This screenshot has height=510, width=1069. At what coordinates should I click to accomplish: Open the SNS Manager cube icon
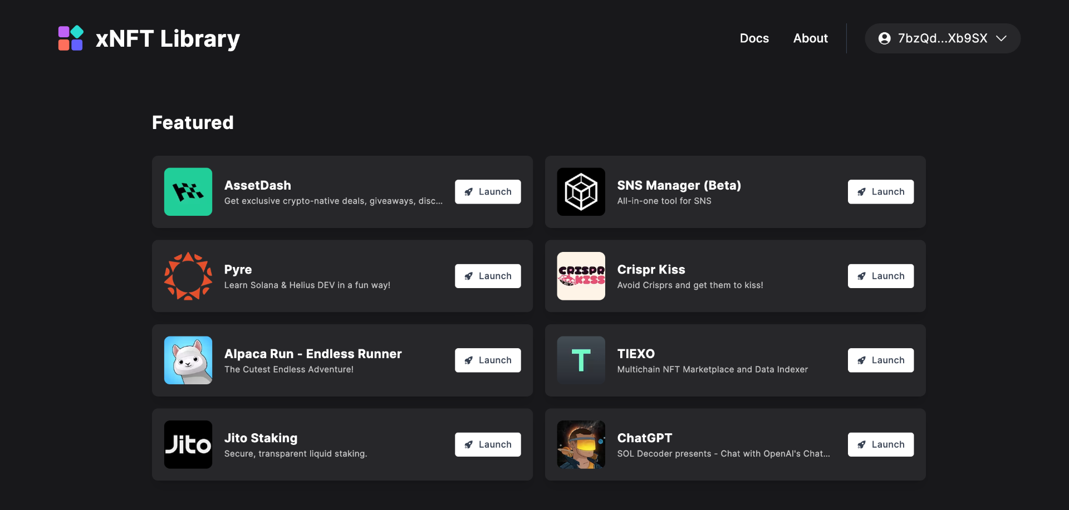(581, 192)
